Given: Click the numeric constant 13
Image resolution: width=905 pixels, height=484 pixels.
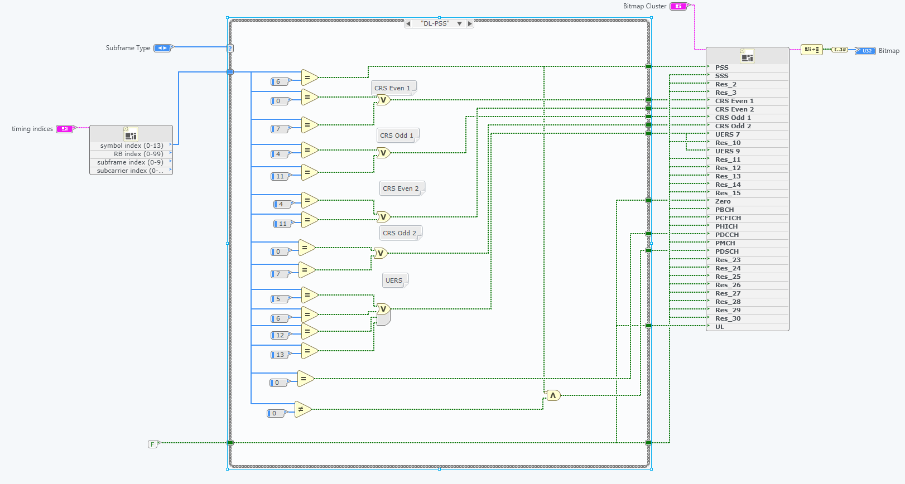Looking at the screenshot, I should tap(280, 355).
